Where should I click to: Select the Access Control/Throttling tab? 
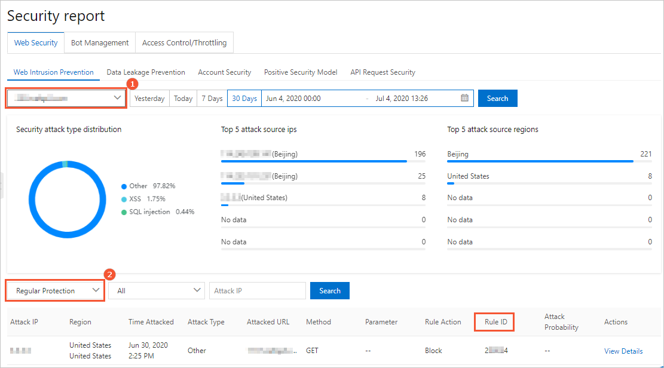184,43
